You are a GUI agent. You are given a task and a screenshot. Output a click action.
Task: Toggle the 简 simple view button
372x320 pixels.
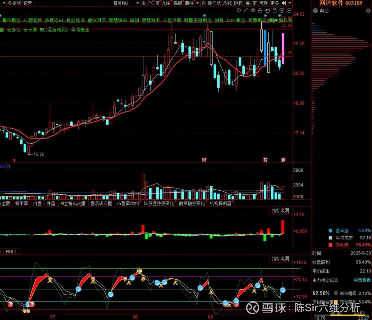coord(158,3)
